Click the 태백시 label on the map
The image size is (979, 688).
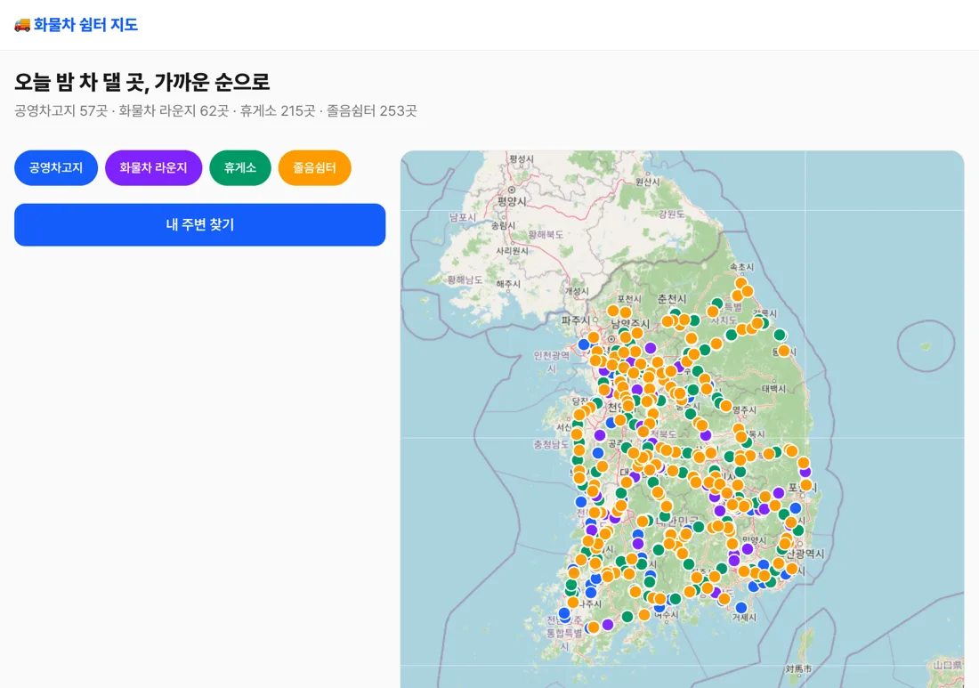tap(773, 388)
